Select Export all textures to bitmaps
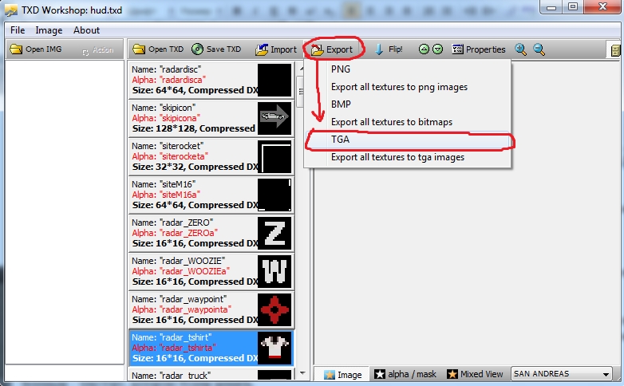The height and width of the screenshot is (386, 624). tap(391, 121)
